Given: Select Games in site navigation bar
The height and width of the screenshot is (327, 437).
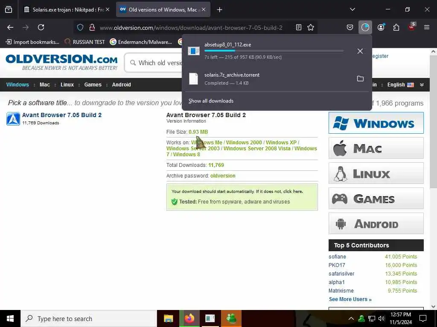Looking at the screenshot, I should coord(93,85).
